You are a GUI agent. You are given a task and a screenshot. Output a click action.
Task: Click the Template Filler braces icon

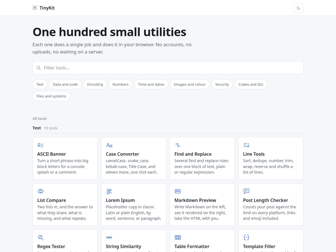[x=246, y=237]
